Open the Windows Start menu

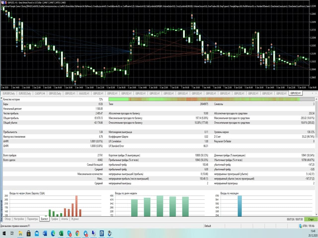point(4,234)
